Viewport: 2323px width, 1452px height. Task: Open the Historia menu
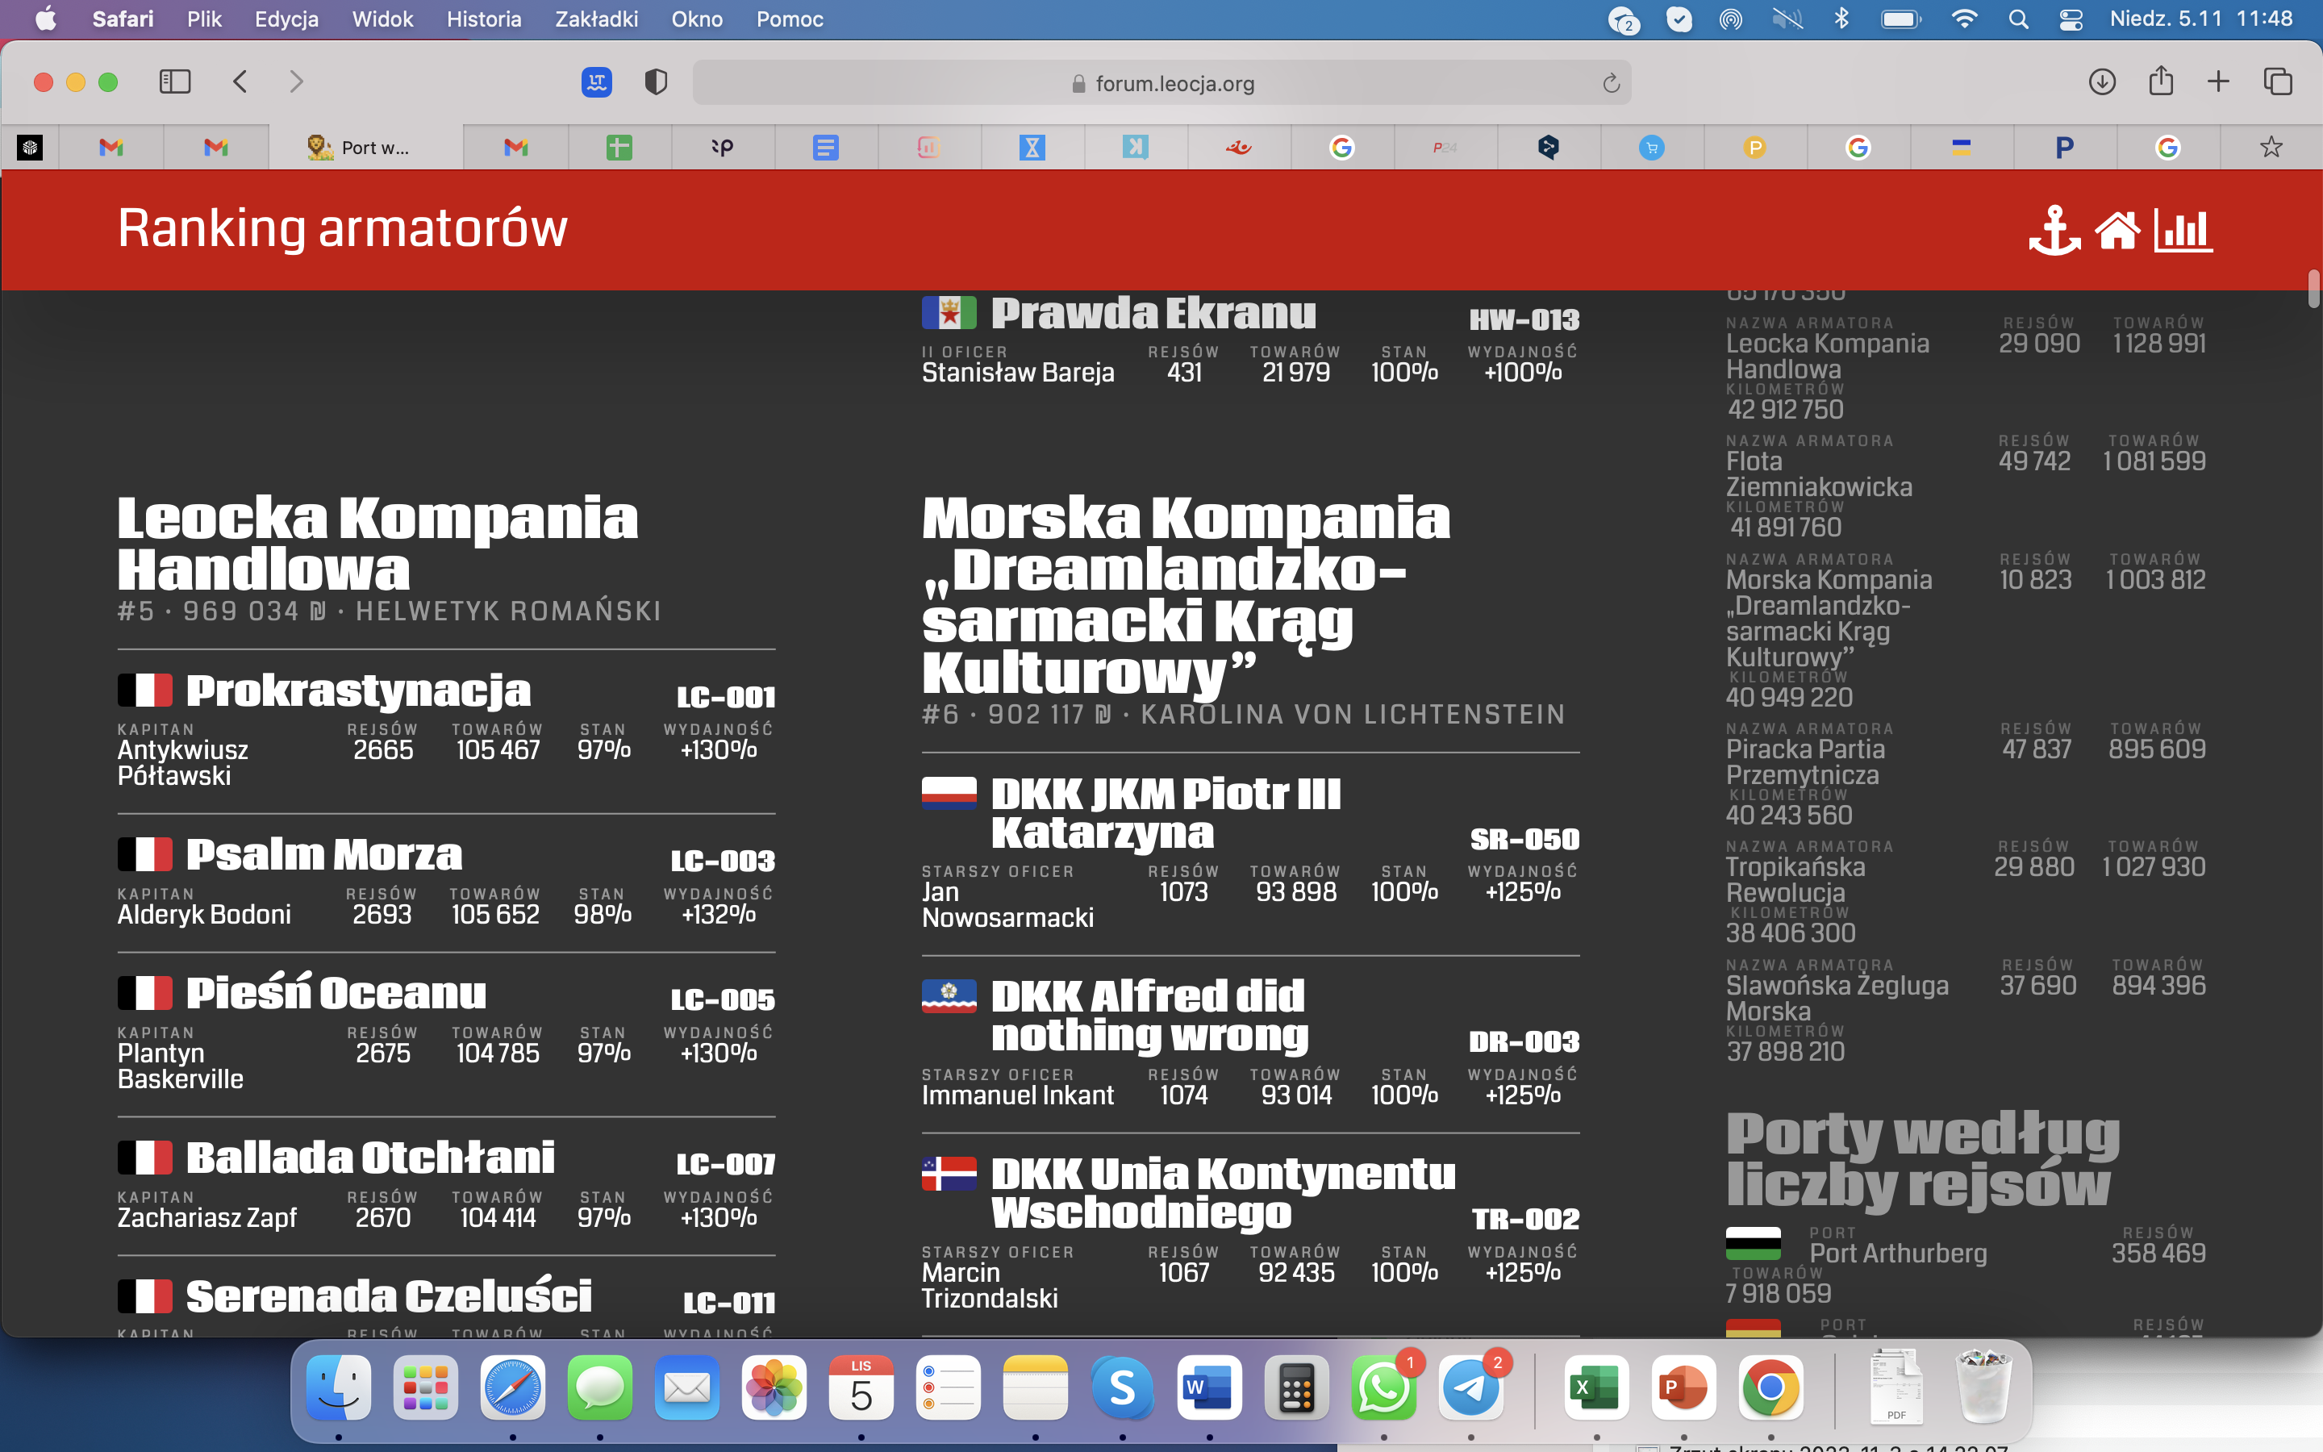tap(483, 19)
